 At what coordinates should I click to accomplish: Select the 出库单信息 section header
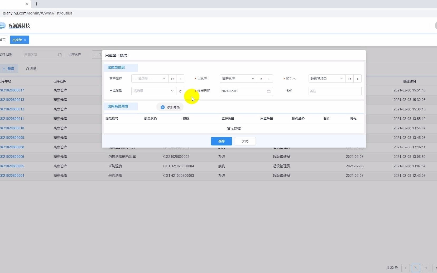(x=121, y=67)
